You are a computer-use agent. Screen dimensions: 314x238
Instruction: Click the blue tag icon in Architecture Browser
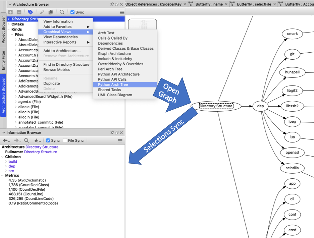click(x=30, y=12)
